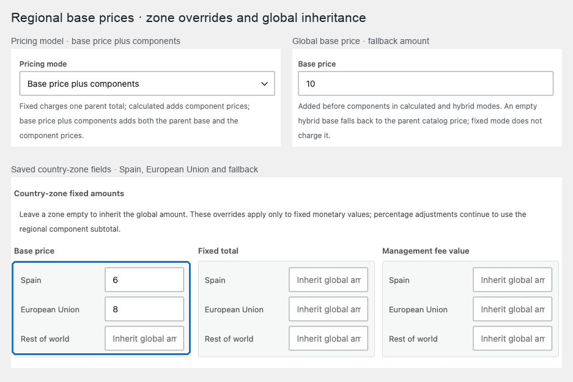Click the European Union Fixed total field
Image resolution: width=573 pixels, height=382 pixels.
coord(328,309)
